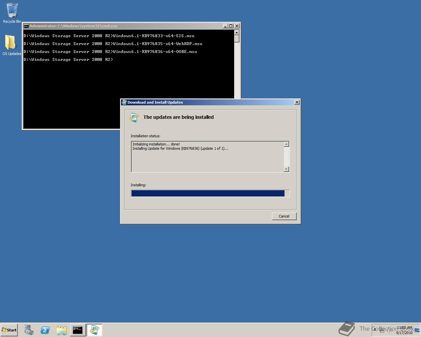Viewport: 421px width, 337px height.
Task: Select the Download and Install Updates taskbar item
Action: click(94, 330)
